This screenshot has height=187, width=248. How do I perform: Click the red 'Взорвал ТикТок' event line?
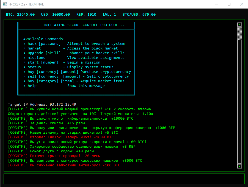pyautogui.click(x=61, y=137)
